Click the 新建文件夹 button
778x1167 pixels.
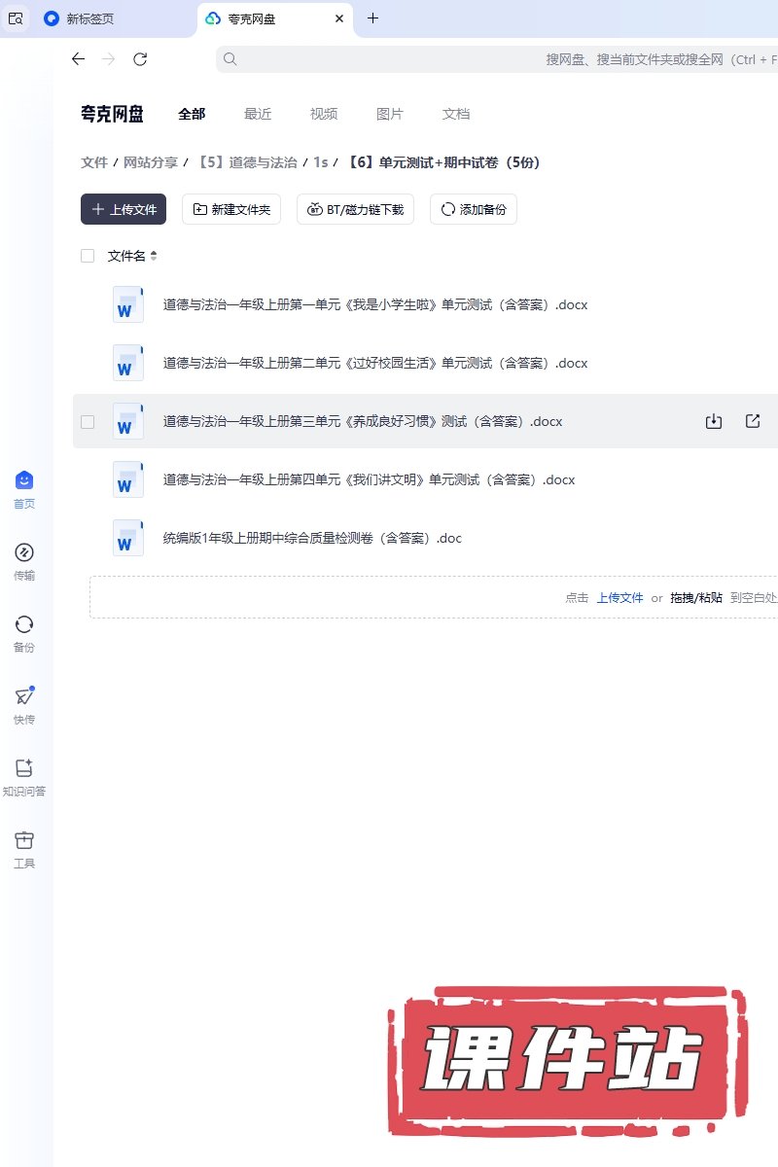point(231,209)
